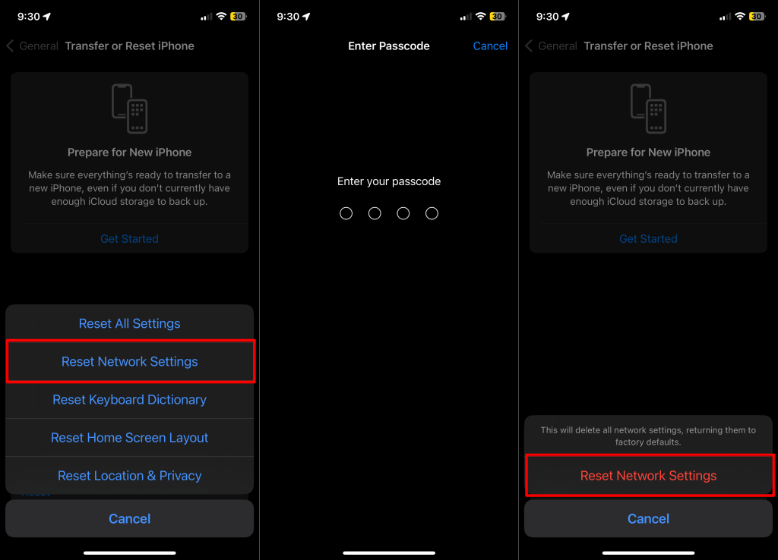Cancel the network reset confirmation sheet
Screen dimensions: 778x560
pyautogui.click(x=648, y=518)
